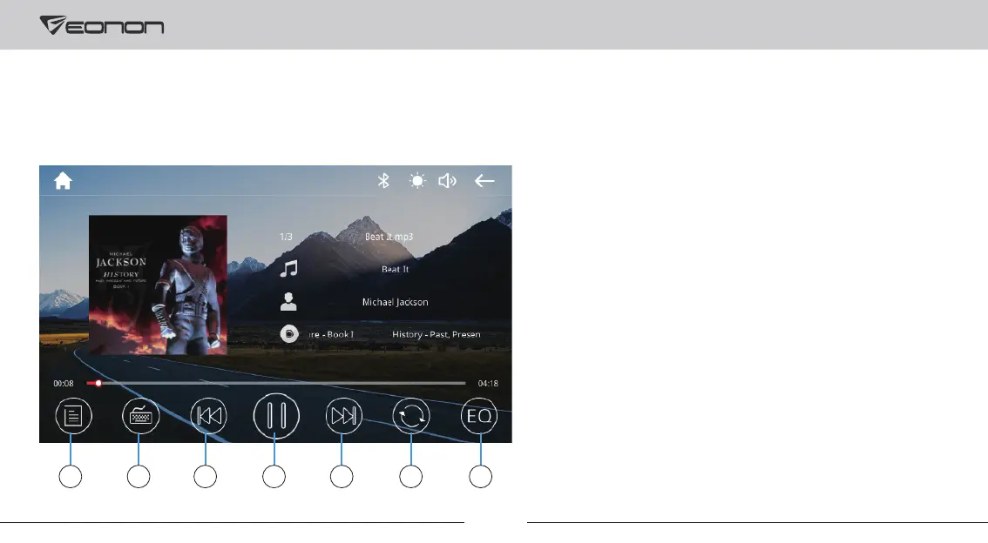Adjust screen brightness via sun icon
The width and height of the screenshot is (988, 543).
[417, 181]
